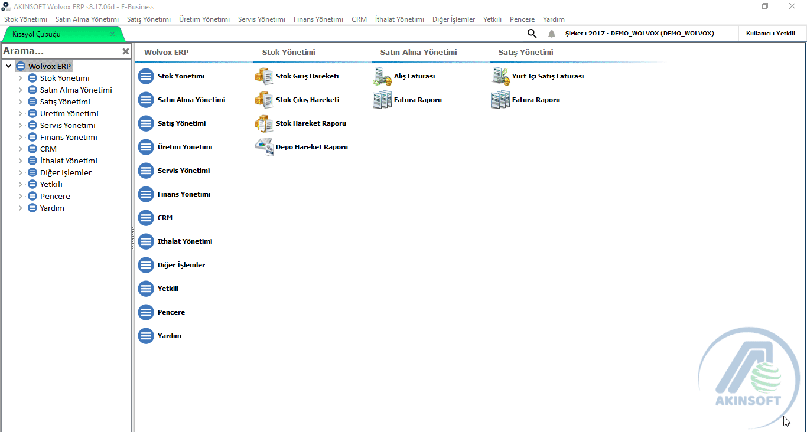Open Fatura Raporu icon under Satış Yönetimi
This screenshot has width=807, height=432.
500,100
